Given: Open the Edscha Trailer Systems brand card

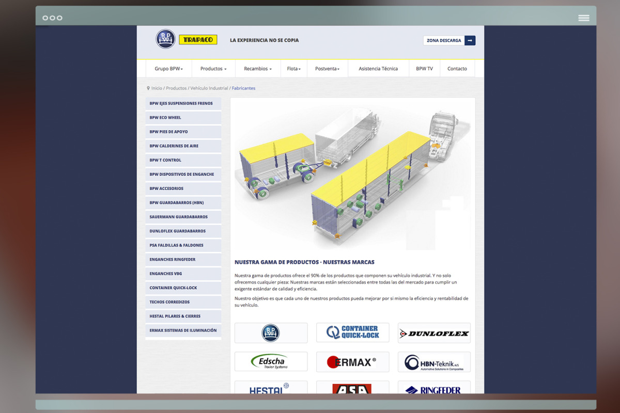Looking at the screenshot, I should 271,361.
